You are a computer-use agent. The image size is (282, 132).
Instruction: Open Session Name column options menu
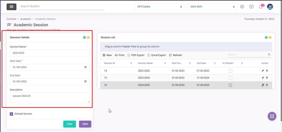[165, 63]
